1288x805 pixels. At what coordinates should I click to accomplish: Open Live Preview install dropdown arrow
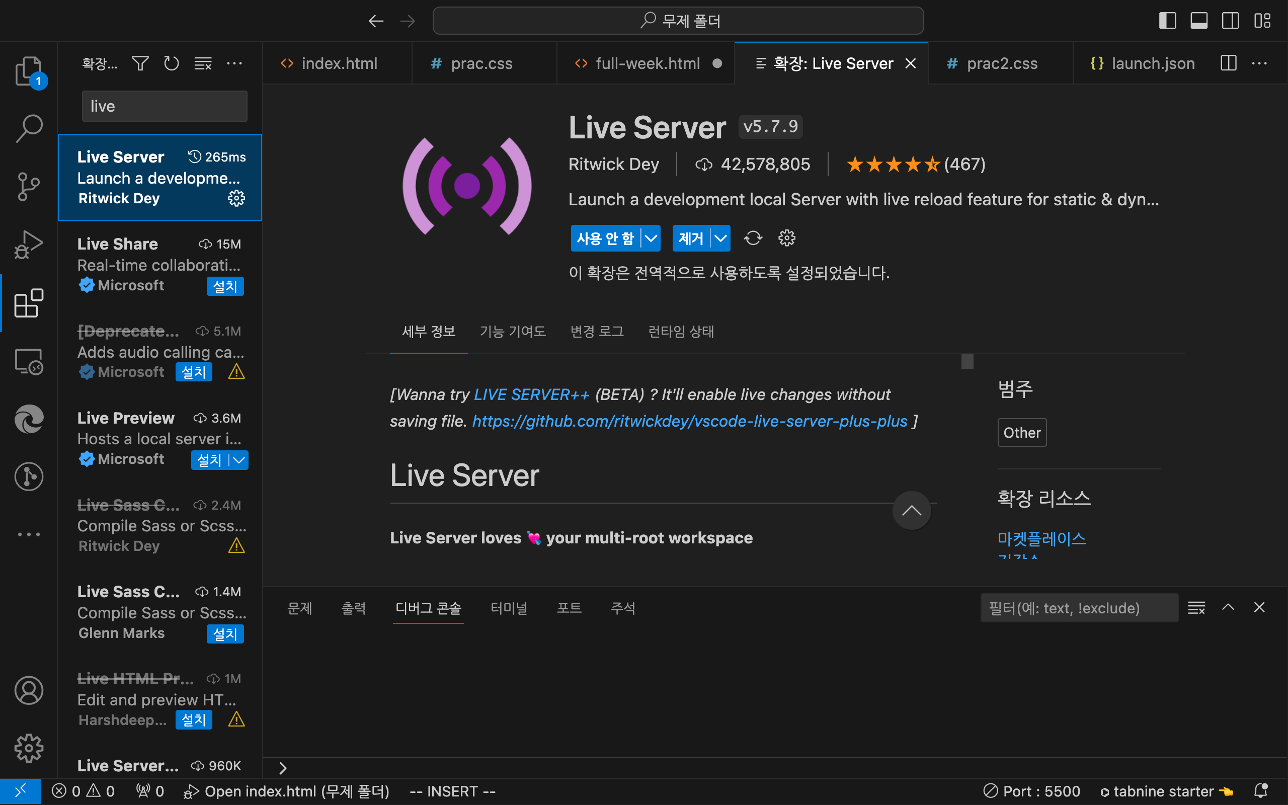pos(239,460)
